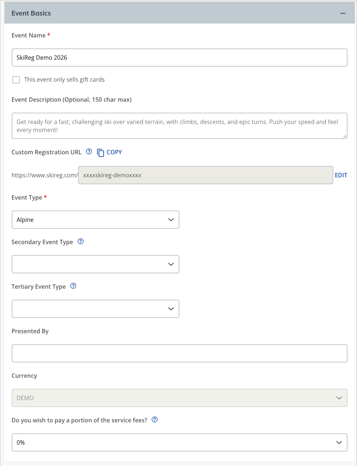Click the Event Description text area
Viewport: 357px width, 466px height.
(179, 126)
